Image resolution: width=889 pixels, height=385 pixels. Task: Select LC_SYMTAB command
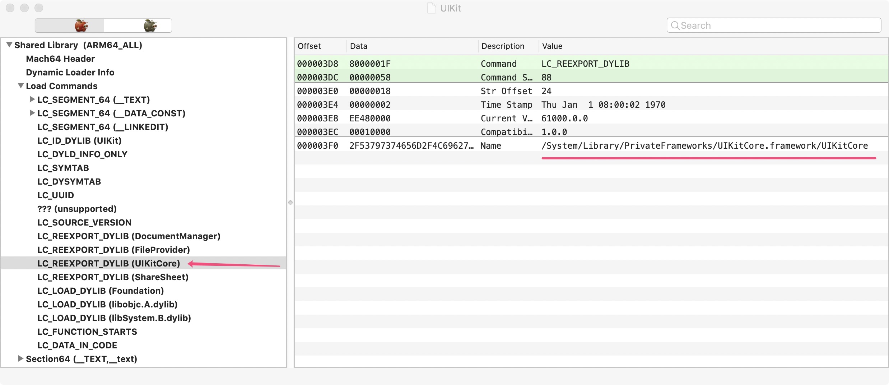[63, 168]
